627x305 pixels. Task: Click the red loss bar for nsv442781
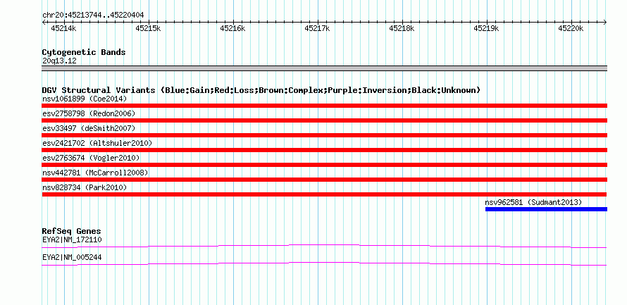coord(324,180)
